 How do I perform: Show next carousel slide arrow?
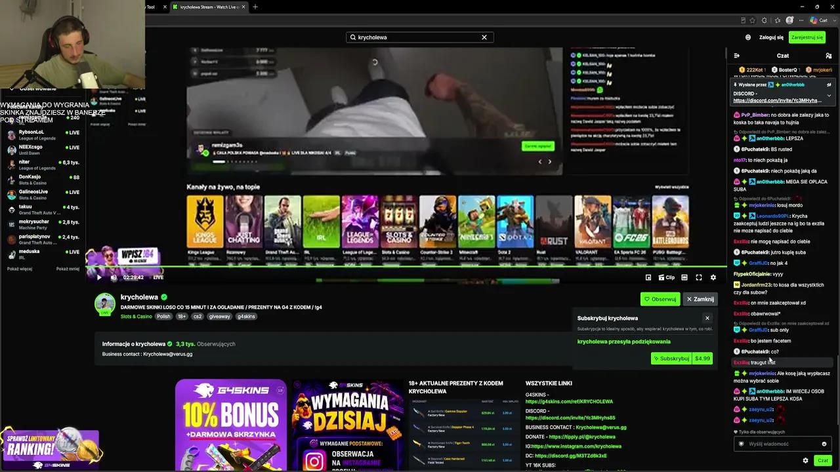[x=550, y=162]
